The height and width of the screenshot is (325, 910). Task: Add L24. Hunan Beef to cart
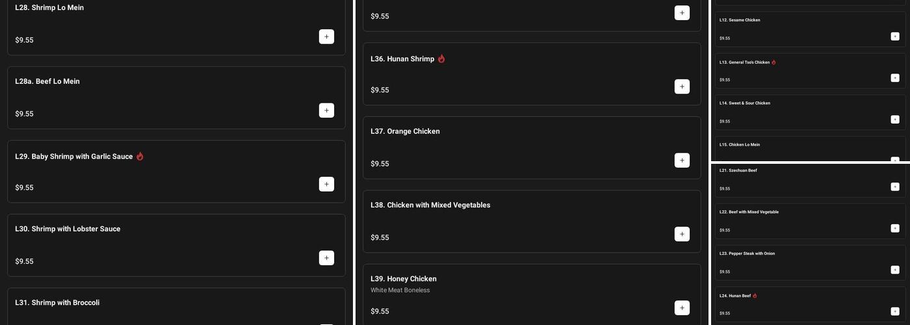(x=895, y=312)
